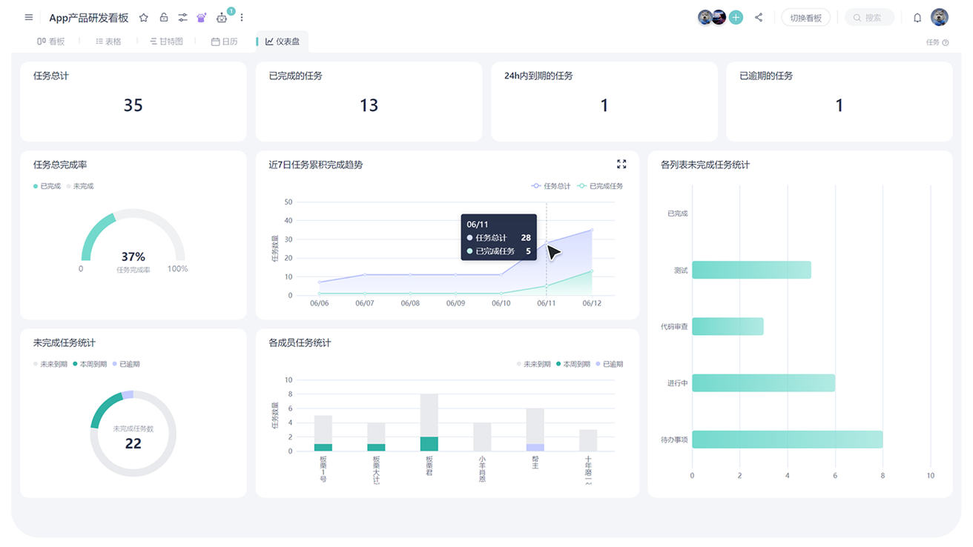Screen dimensions: 973x547
Task: Toggle 本周到期 legend in 各成员任务统计
Action: [x=573, y=364]
